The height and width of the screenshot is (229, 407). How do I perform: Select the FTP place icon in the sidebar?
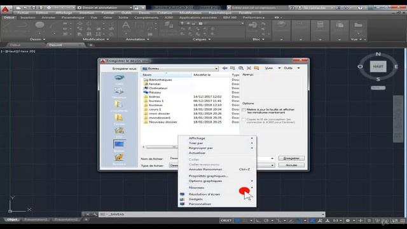click(x=119, y=130)
